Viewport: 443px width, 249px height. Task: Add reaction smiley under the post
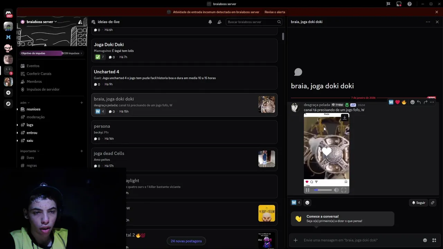point(307,203)
